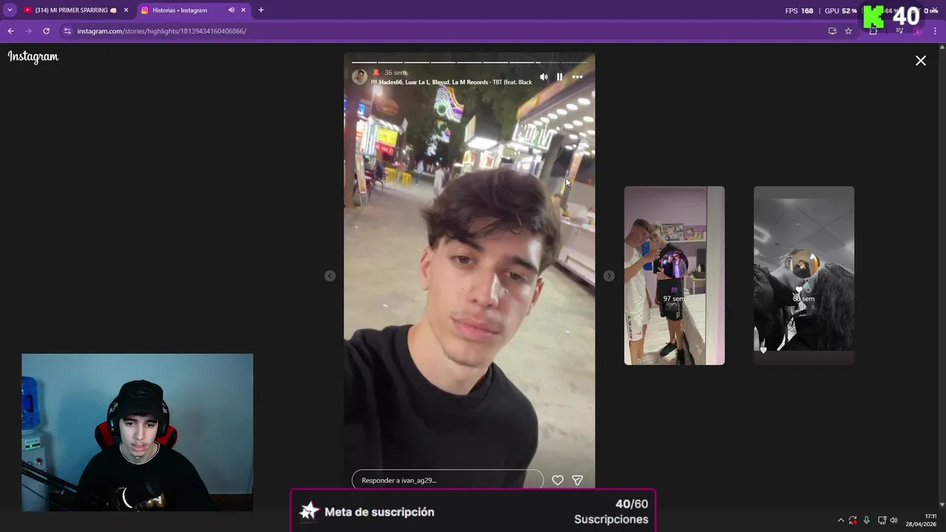Open the story author's profile picture
Screen dimensions: 946x532
click(x=359, y=77)
